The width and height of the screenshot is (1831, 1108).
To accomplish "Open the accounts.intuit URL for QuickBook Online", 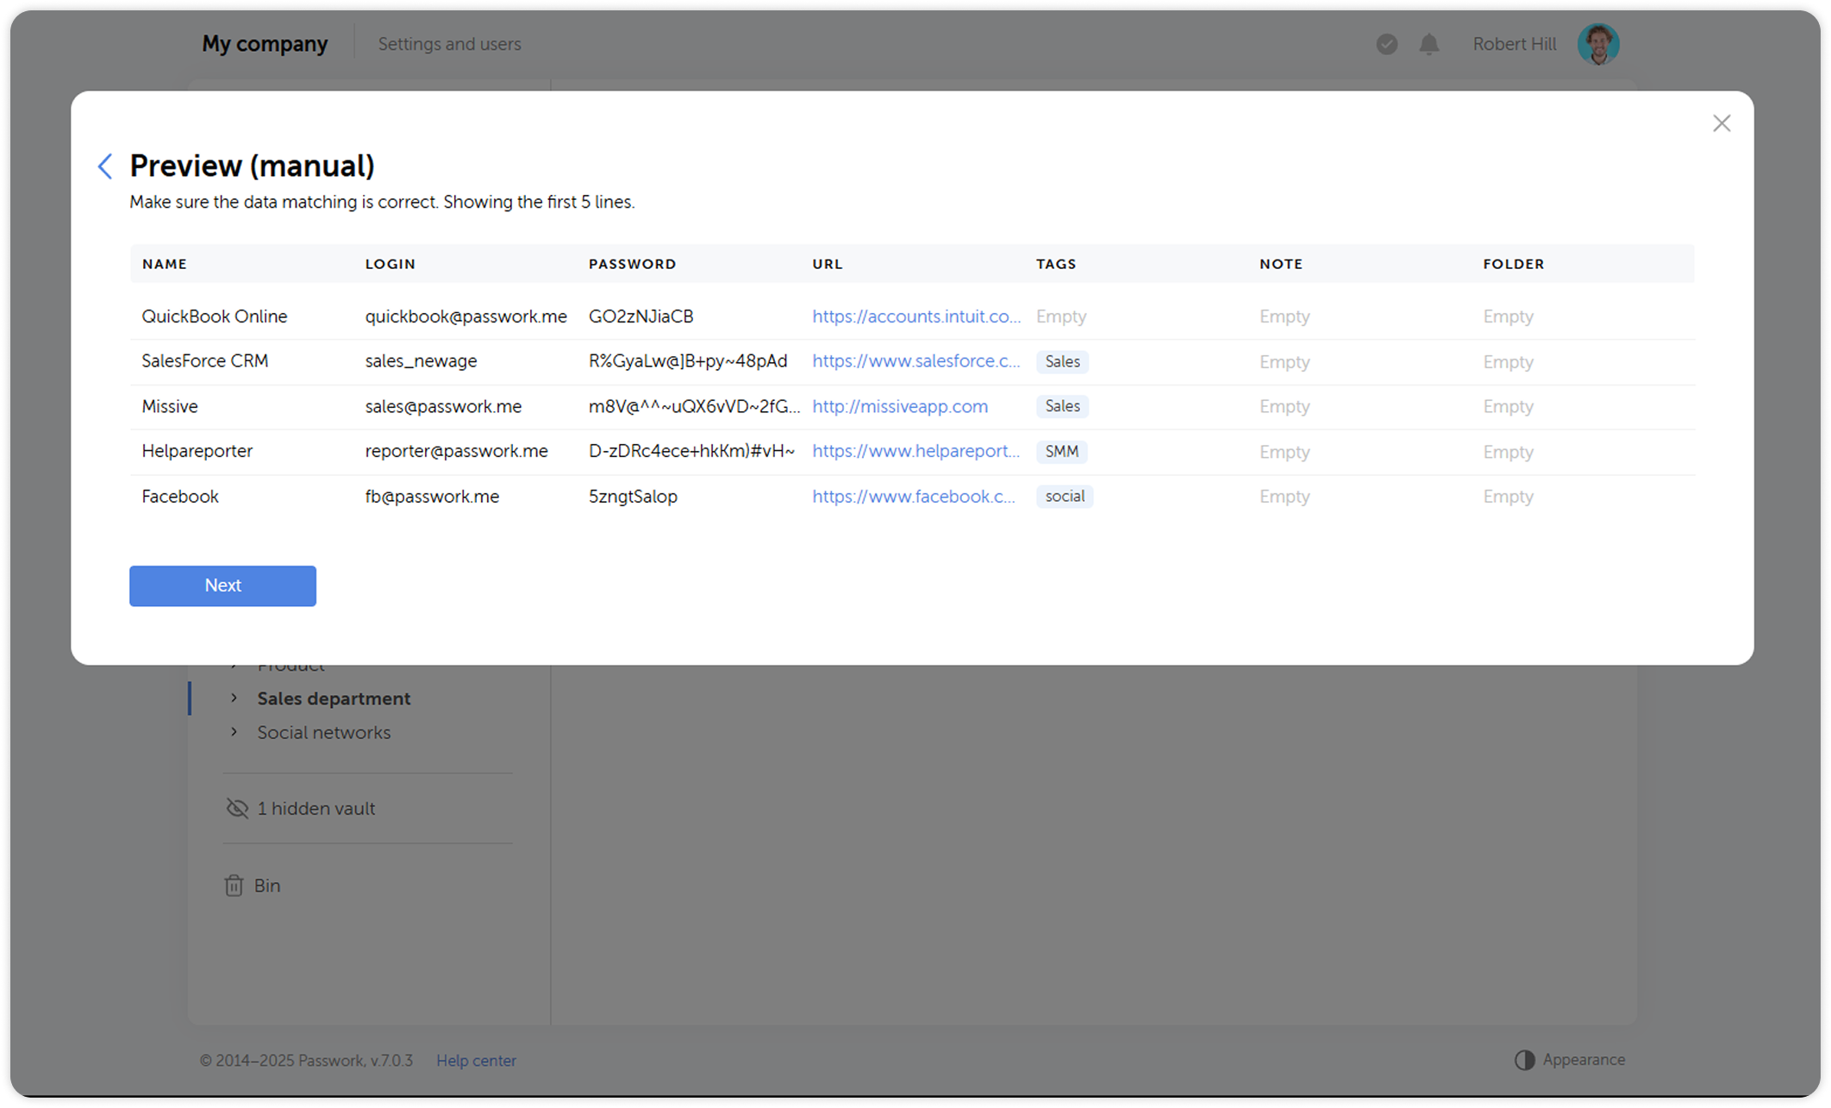I will 916,316.
